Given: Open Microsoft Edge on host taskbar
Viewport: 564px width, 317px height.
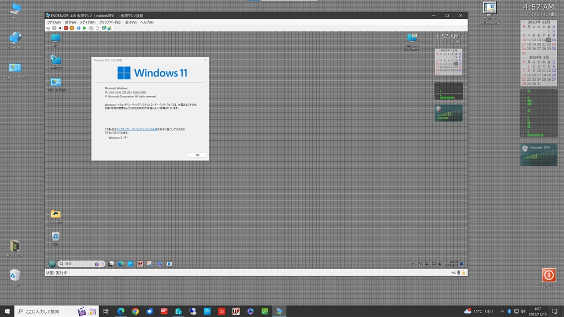Looking at the screenshot, I should [x=121, y=311].
